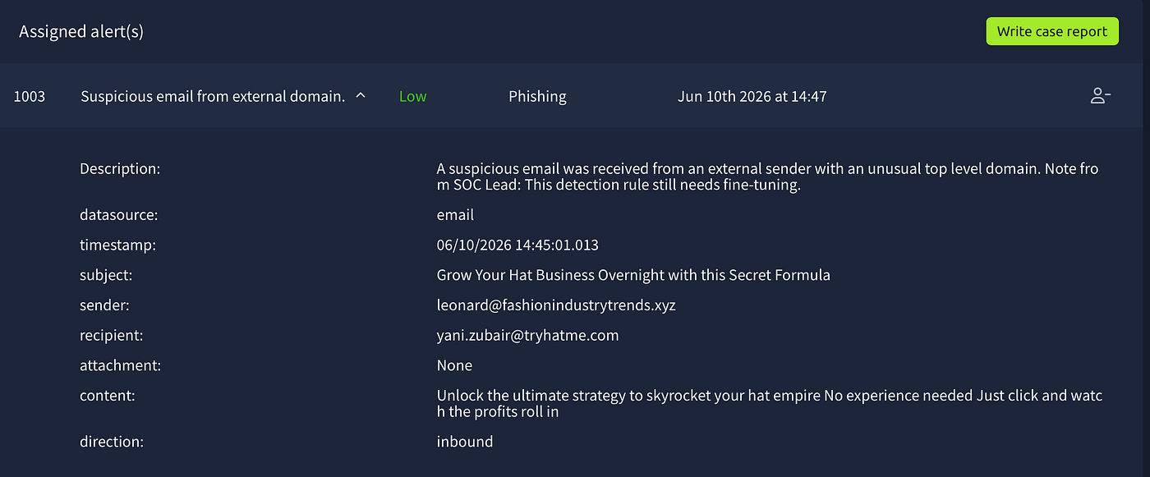Click the timestamp value 06/10/2026 14:45:01.013
The width and height of the screenshot is (1150, 477).
517,245
